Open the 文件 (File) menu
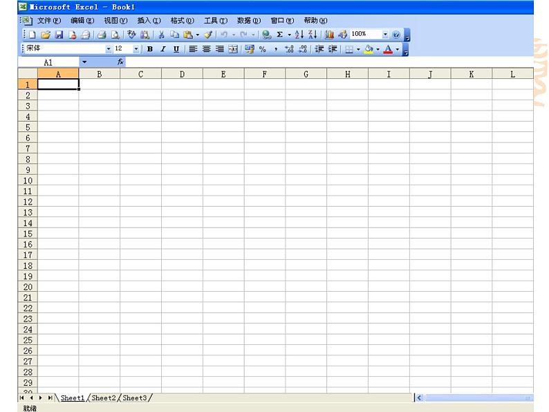Viewport: 549px width, 412px height. pyautogui.click(x=49, y=21)
